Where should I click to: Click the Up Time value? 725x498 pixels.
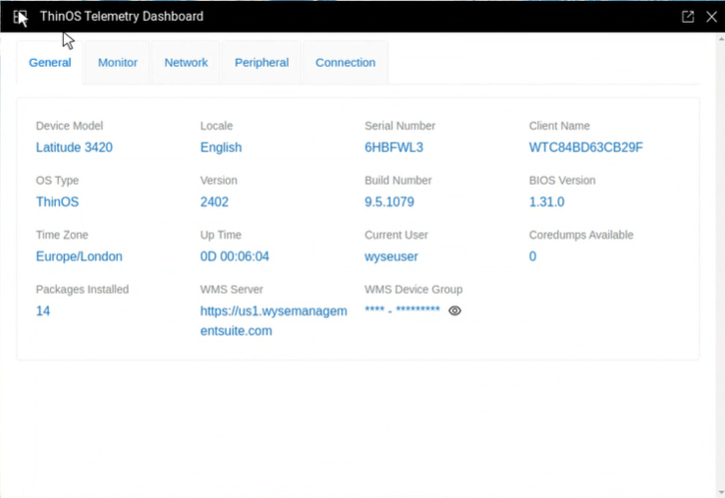[235, 256]
